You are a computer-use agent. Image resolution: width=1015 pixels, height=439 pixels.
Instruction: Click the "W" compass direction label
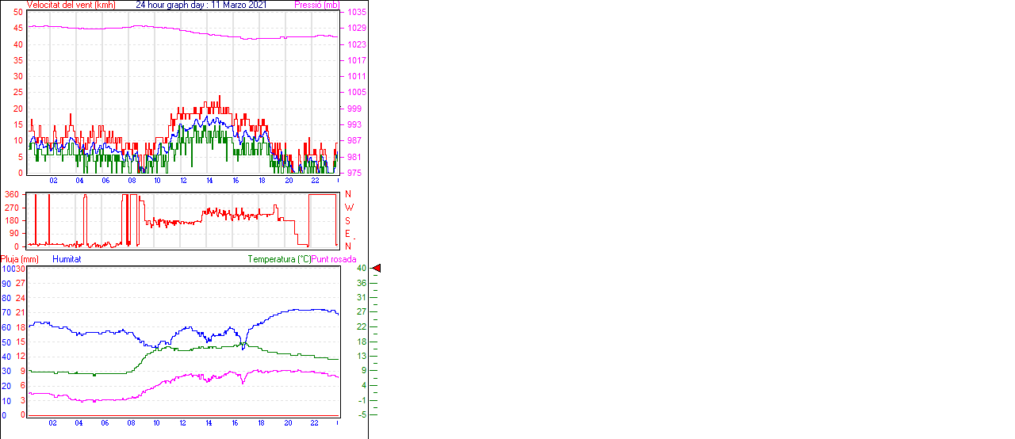tap(348, 208)
